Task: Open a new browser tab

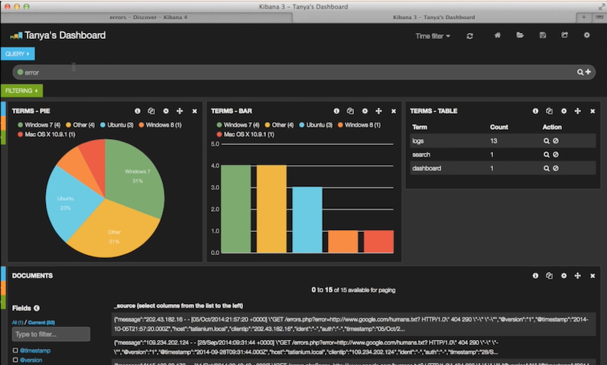Action: pos(583,18)
